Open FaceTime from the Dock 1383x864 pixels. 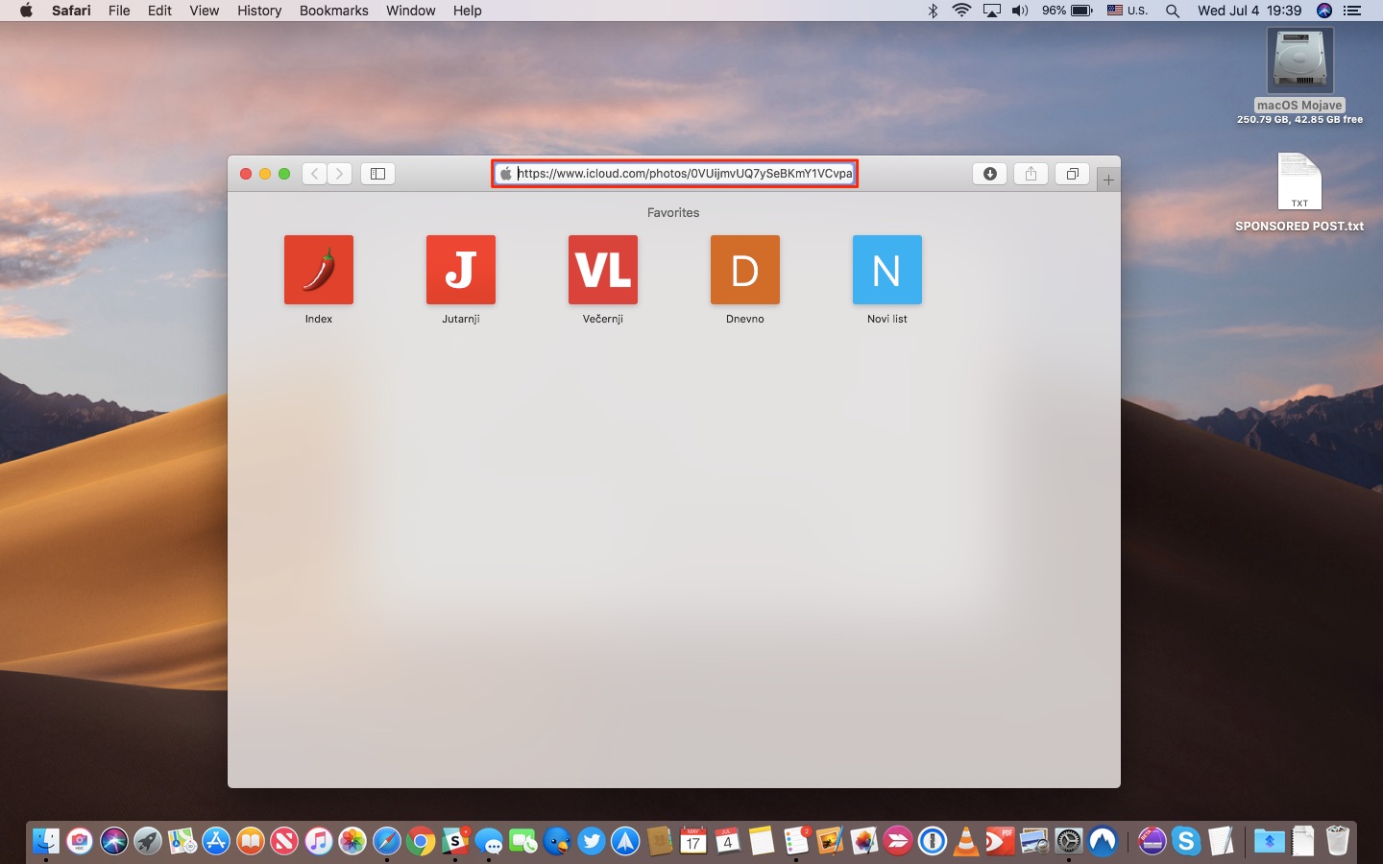pos(523,841)
